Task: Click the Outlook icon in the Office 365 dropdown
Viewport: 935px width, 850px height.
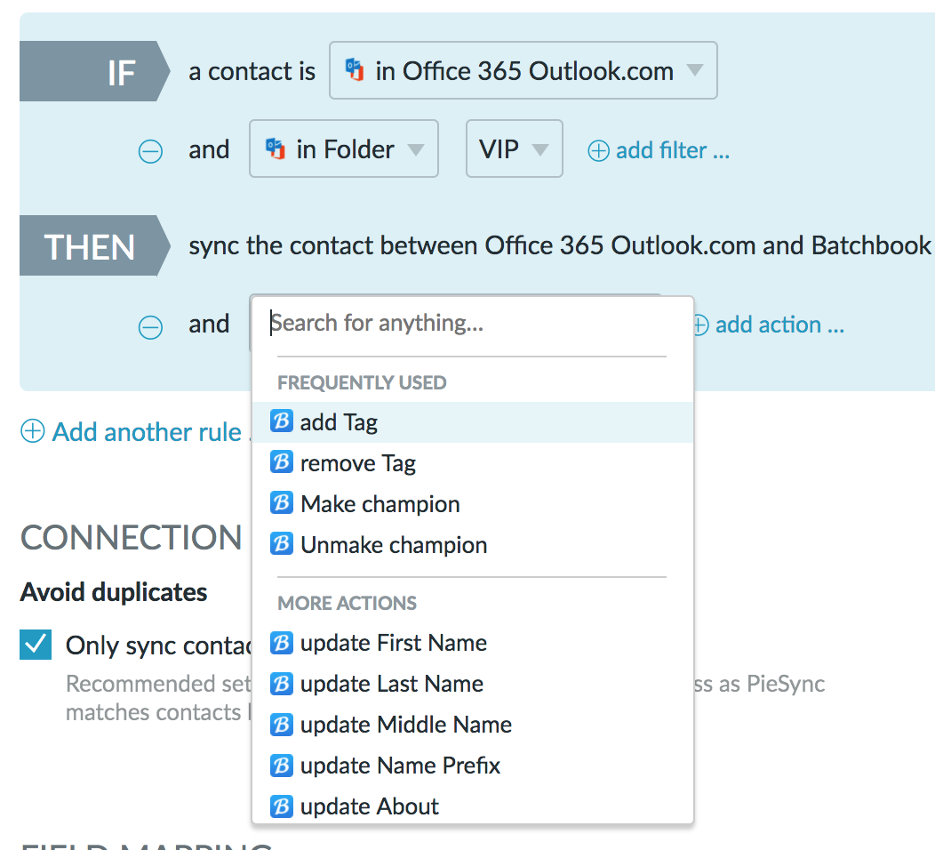Action: (x=355, y=70)
